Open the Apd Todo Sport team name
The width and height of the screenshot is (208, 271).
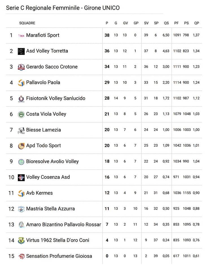(x=43, y=146)
